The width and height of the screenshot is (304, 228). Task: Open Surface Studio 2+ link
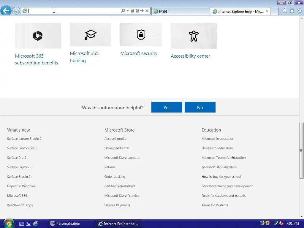pyautogui.click(x=20, y=177)
